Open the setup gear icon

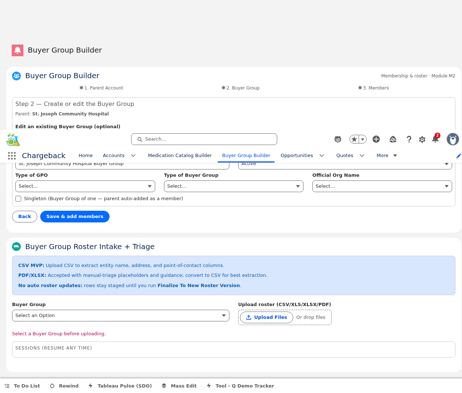[x=422, y=140]
